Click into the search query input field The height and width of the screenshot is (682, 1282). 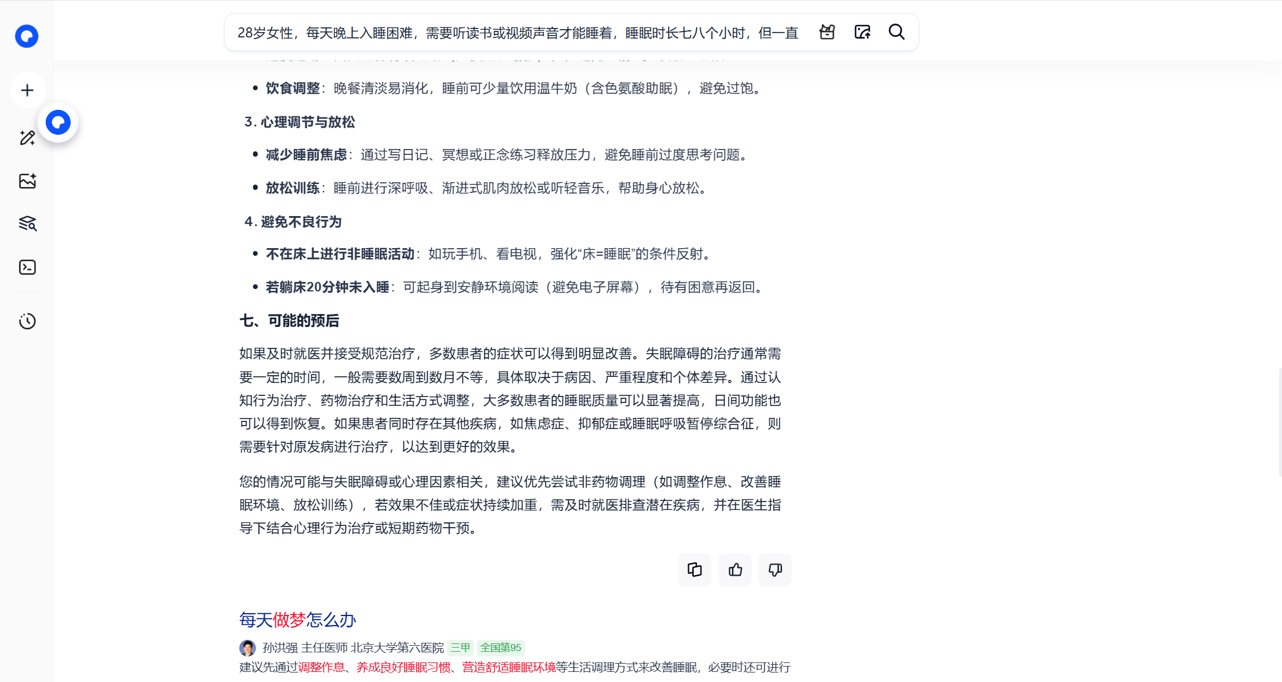pyautogui.click(x=517, y=33)
